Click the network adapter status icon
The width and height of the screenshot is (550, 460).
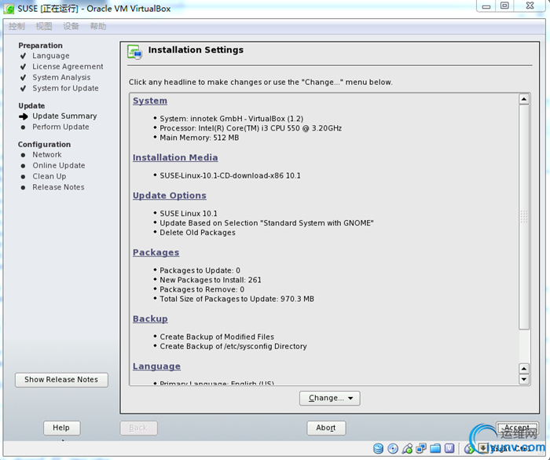click(x=421, y=448)
